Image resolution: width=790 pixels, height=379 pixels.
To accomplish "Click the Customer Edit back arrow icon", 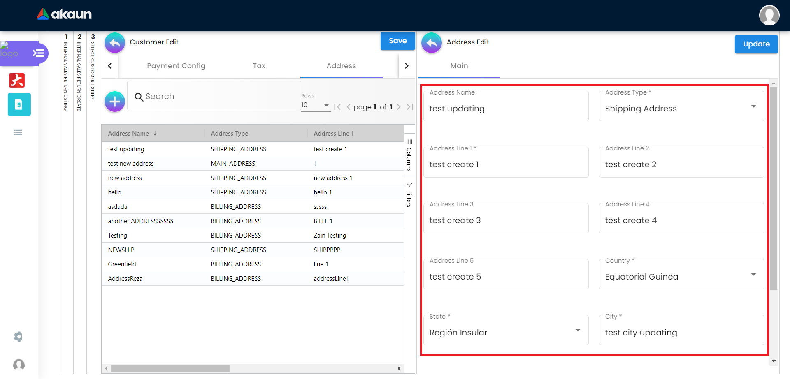I will 115,43.
